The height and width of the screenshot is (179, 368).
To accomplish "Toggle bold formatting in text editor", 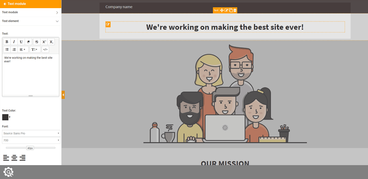I will pos(7,42).
